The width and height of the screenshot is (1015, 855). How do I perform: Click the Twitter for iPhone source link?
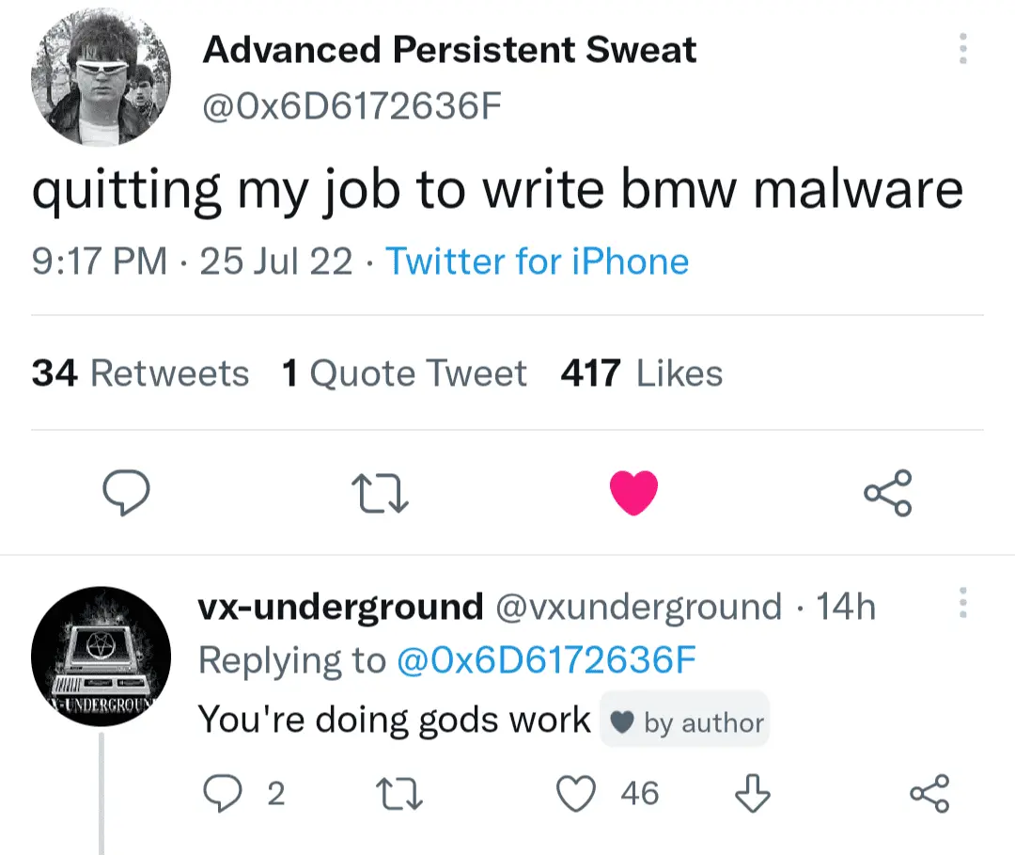point(538,261)
